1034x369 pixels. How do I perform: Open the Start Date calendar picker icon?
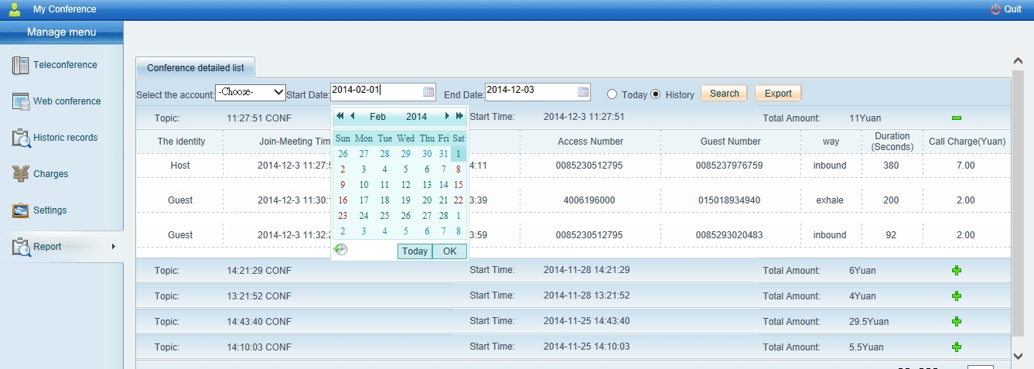click(x=428, y=91)
